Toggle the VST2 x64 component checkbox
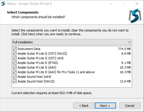 [15, 58]
